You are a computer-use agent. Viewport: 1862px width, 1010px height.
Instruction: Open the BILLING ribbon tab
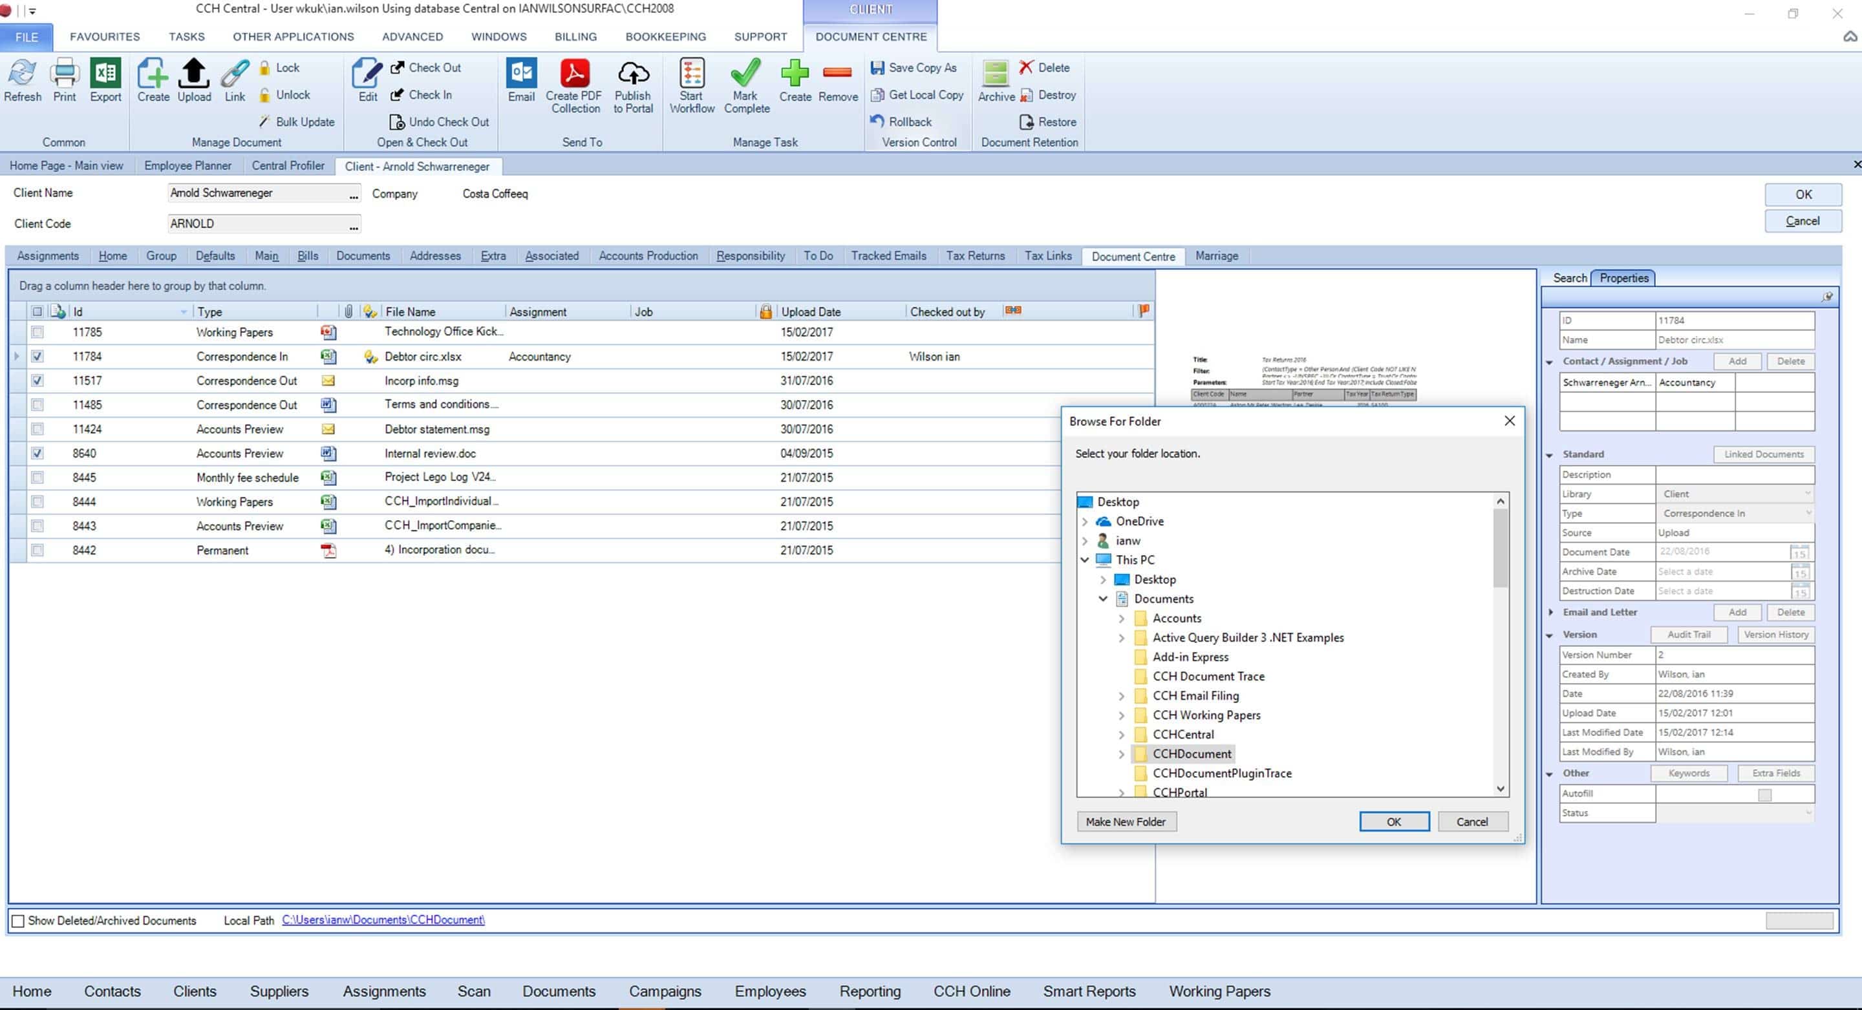pos(575,37)
